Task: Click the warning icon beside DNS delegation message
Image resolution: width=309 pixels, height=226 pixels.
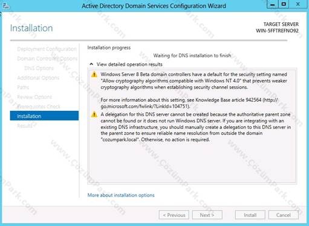Action: click(94, 115)
